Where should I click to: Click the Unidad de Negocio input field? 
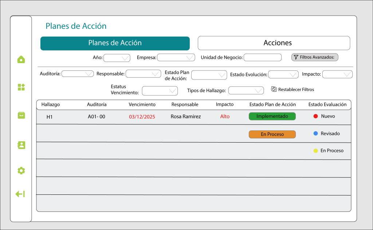pyautogui.click(x=262, y=57)
